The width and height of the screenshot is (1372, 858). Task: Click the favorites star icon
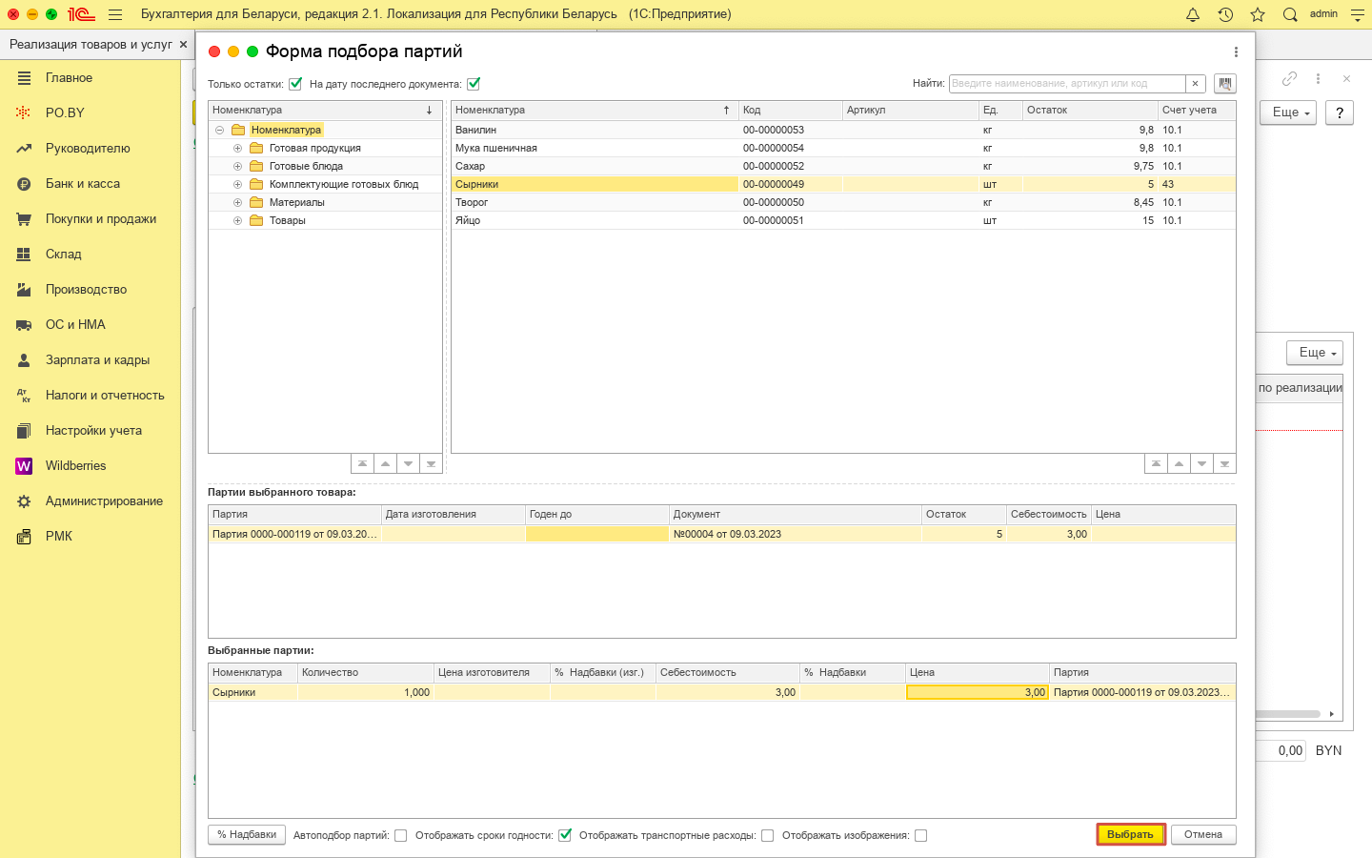1258,14
